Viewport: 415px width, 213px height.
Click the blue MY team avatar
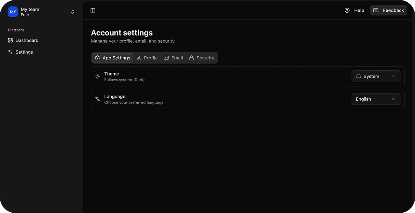tap(13, 12)
